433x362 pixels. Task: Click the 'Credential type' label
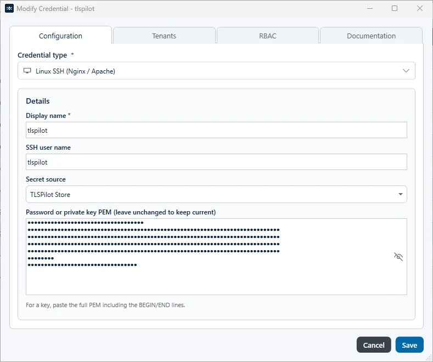pyautogui.click(x=42, y=55)
